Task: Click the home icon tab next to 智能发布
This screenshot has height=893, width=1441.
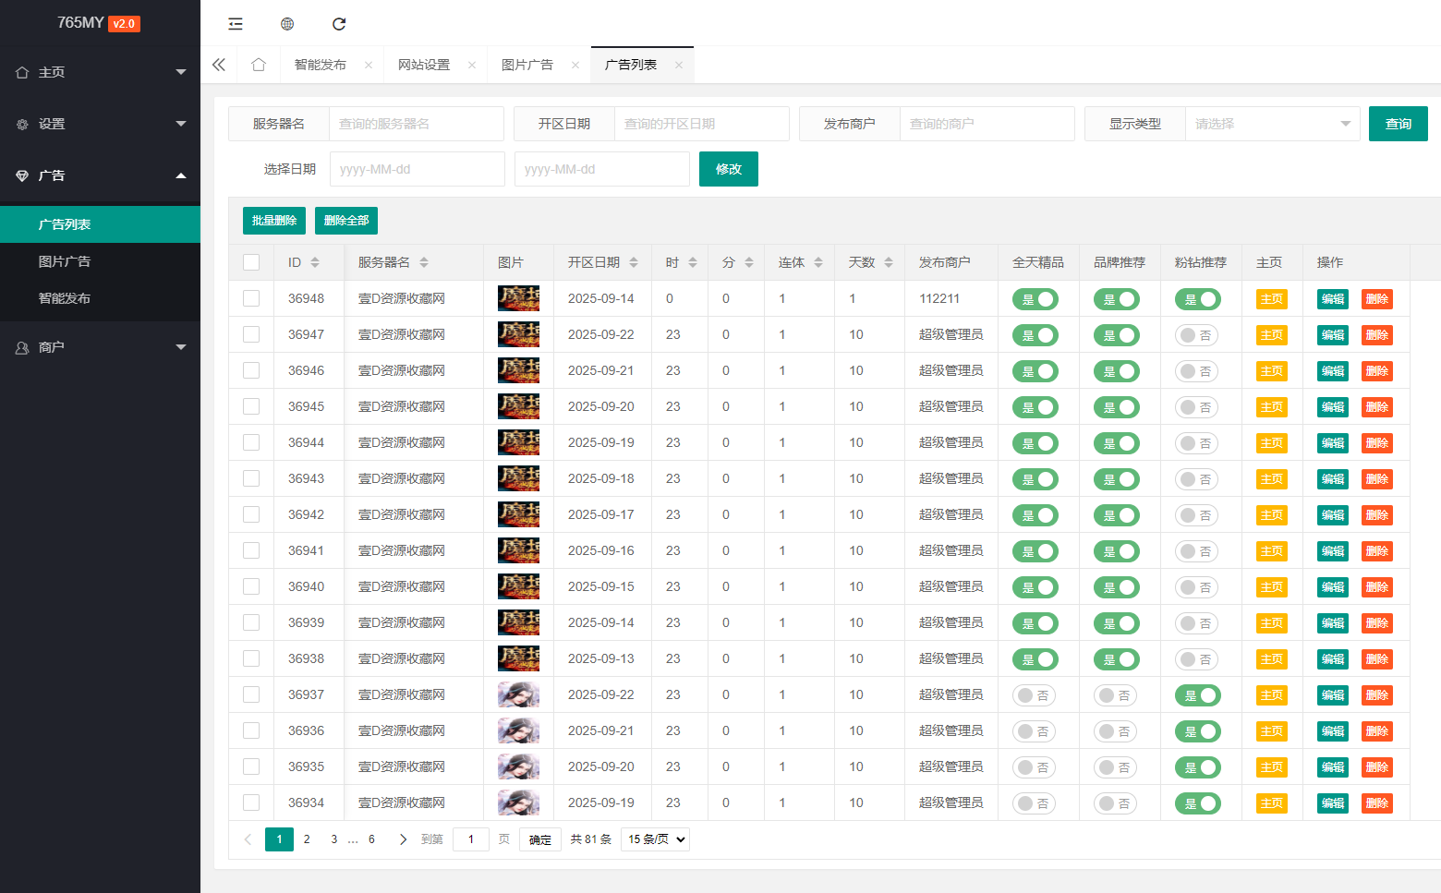Action: tap(259, 64)
